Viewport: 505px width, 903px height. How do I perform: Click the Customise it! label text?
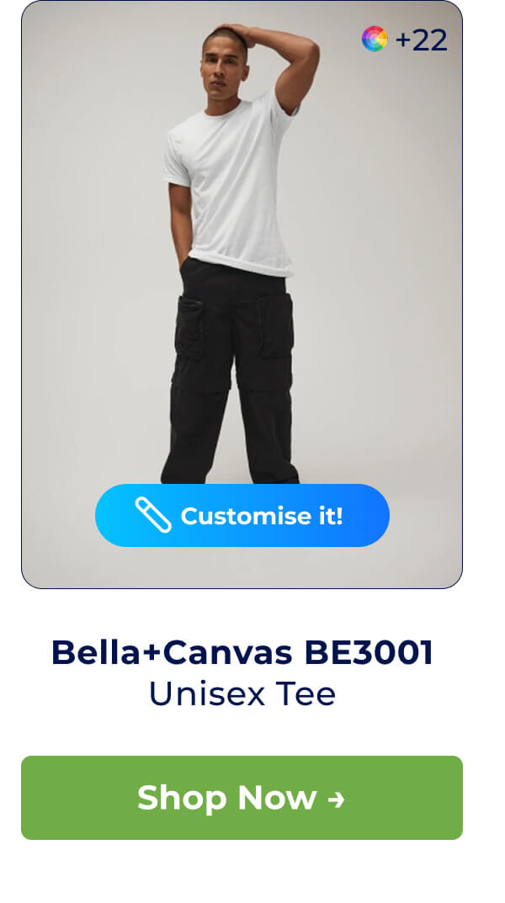click(x=262, y=516)
